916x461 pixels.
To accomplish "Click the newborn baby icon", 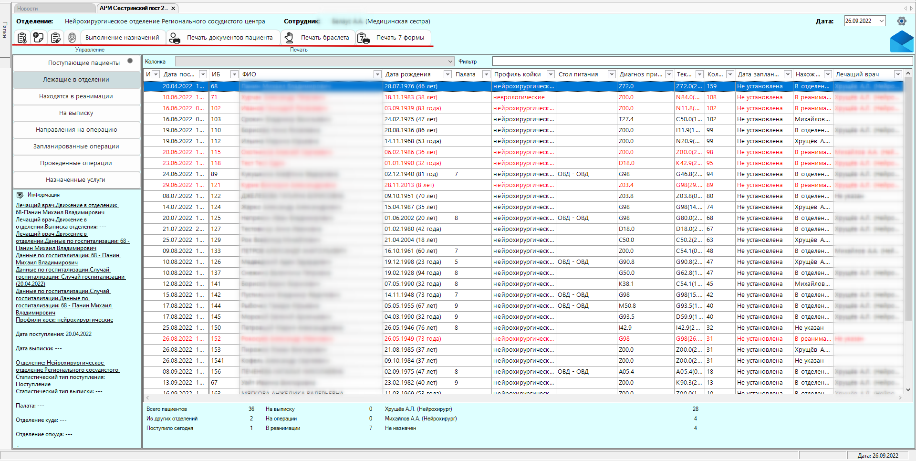I will (x=72, y=38).
